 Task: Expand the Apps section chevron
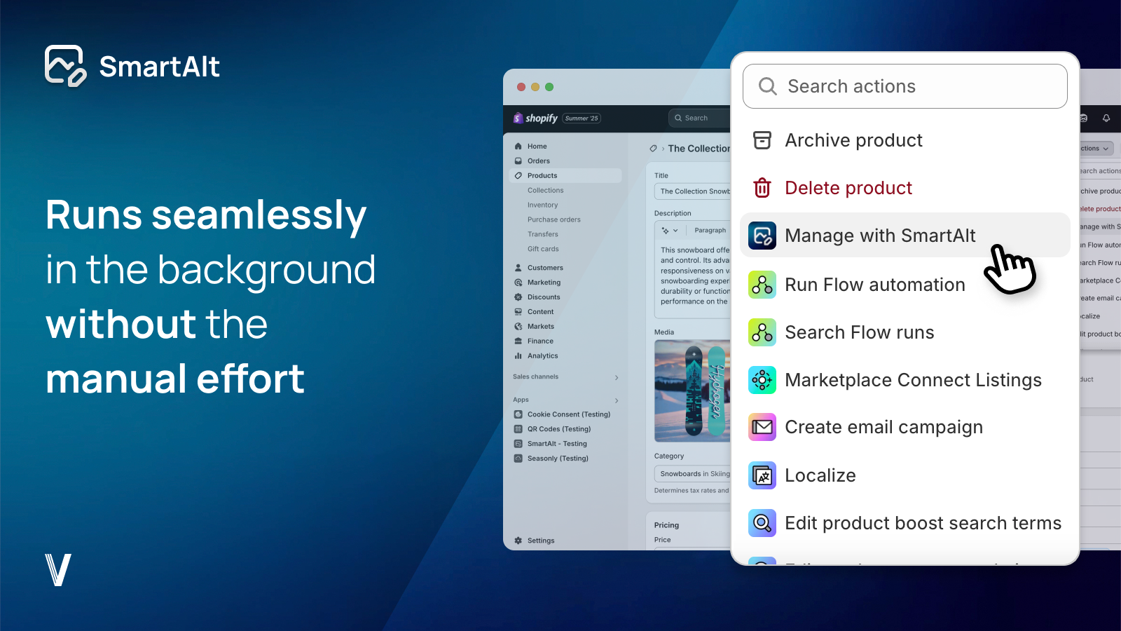point(617,400)
